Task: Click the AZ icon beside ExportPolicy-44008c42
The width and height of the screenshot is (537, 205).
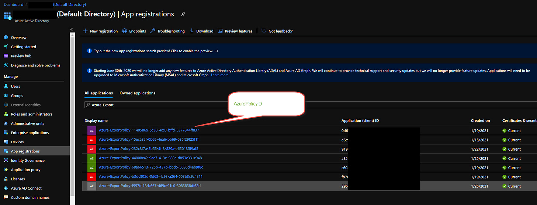Action: [x=92, y=158]
